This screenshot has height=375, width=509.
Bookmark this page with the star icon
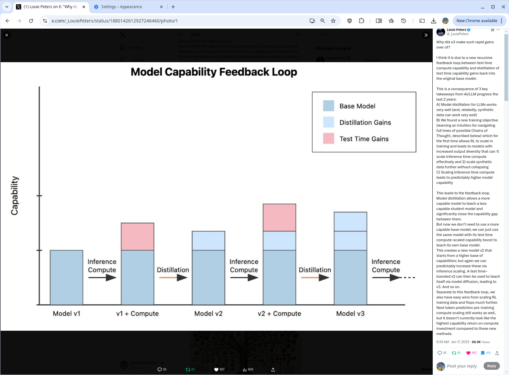tap(333, 21)
